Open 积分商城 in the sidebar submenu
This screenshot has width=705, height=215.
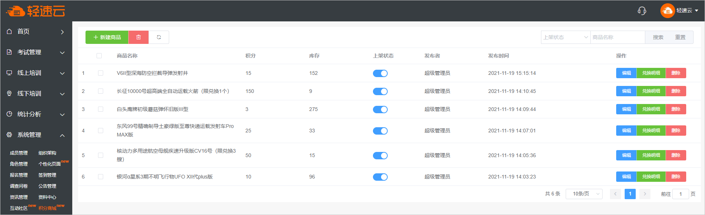point(48,208)
